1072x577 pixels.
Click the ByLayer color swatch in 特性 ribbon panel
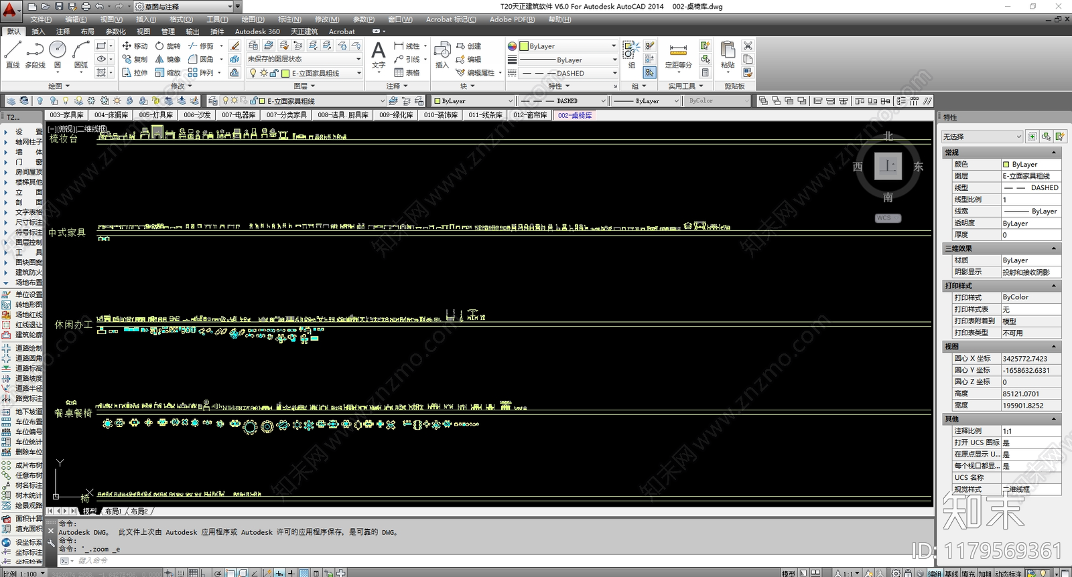click(x=524, y=46)
